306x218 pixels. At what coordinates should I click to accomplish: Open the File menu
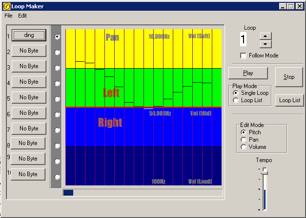pyautogui.click(x=8, y=16)
